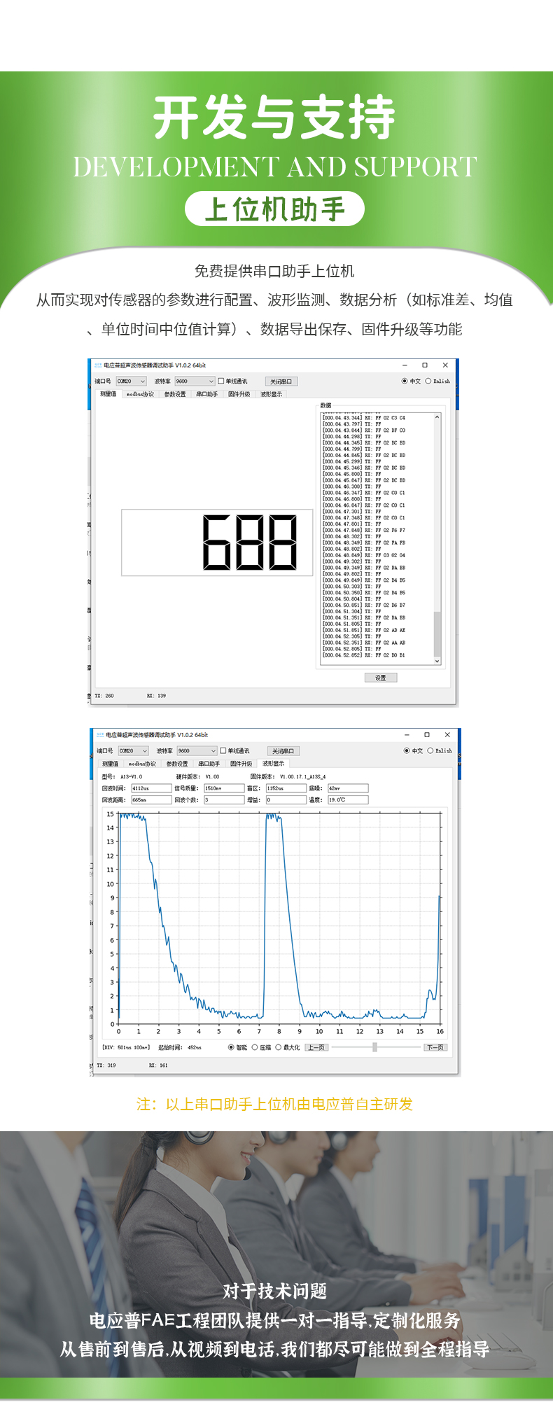Select 中文 radio in the 688 measurement window
Image resolution: width=553 pixels, height=1428 pixels.
[405, 381]
